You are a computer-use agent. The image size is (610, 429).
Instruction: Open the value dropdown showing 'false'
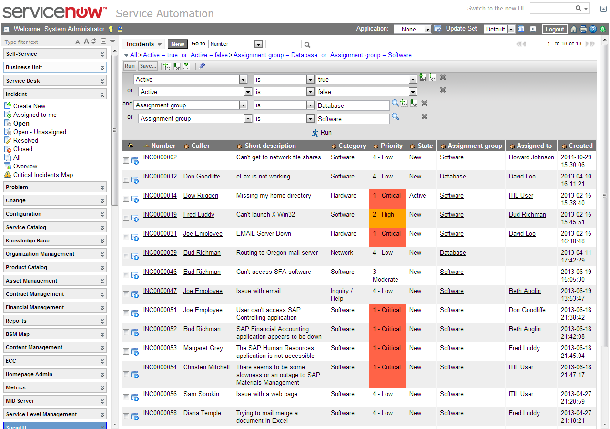point(366,92)
